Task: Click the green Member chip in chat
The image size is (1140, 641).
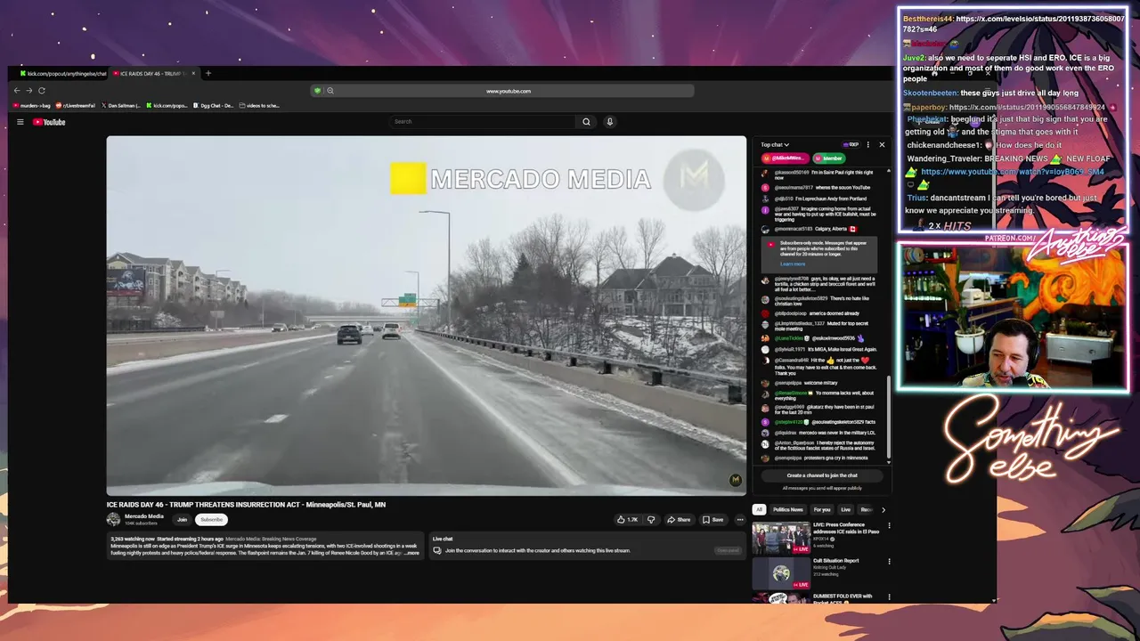Action: 828,158
